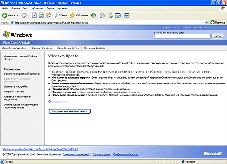Open the Сервис menu

click(x=50, y=8)
